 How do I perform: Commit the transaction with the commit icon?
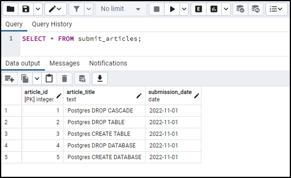(x=240, y=9)
